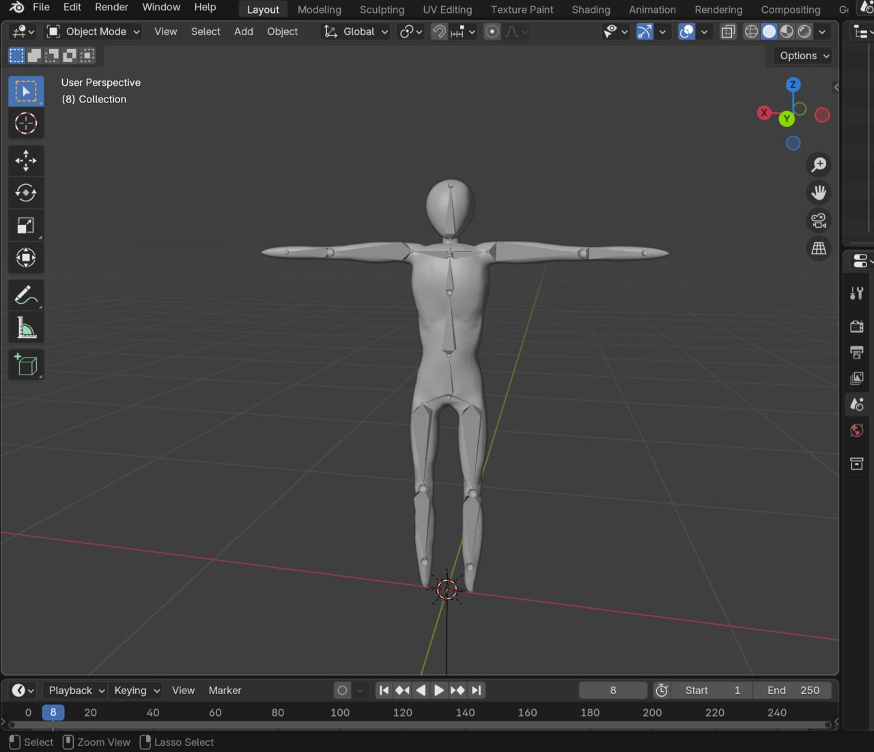The height and width of the screenshot is (752, 874).
Task: Click the Blender logo menu
Action: (x=16, y=8)
